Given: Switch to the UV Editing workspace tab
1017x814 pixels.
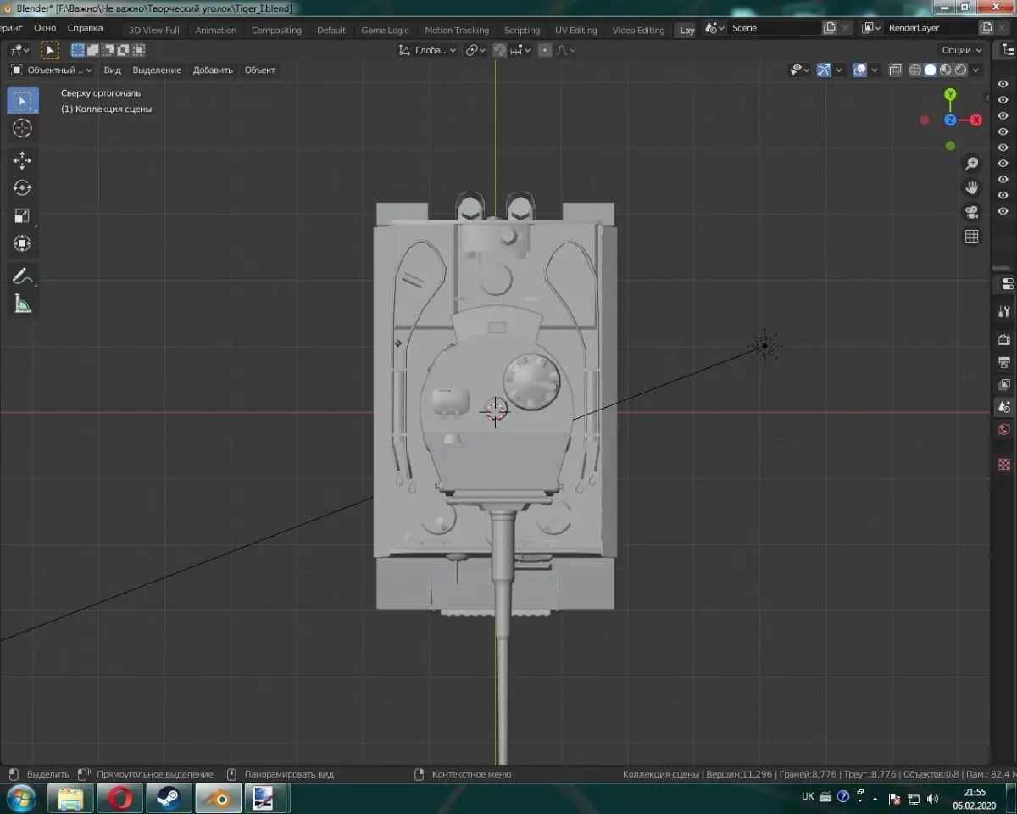Looking at the screenshot, I should (x=576, y=31).
